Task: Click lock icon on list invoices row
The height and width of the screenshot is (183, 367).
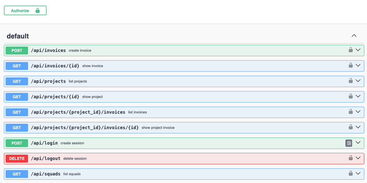Action: pyautogui.click(x=350, y=112)
